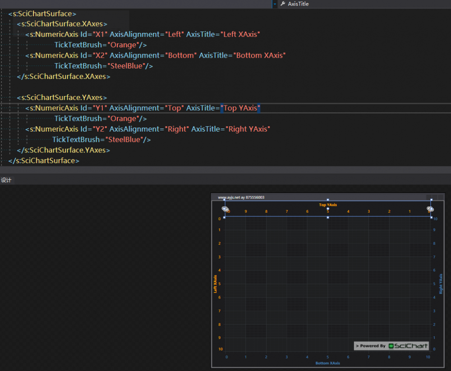The image size is (451, 371).
Task: Click the opening s:SciChartSurface.YAxes tag
Action: tap(62, 97)
